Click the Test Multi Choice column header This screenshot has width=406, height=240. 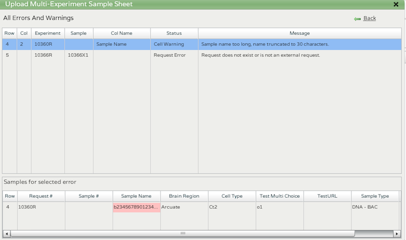280,196
